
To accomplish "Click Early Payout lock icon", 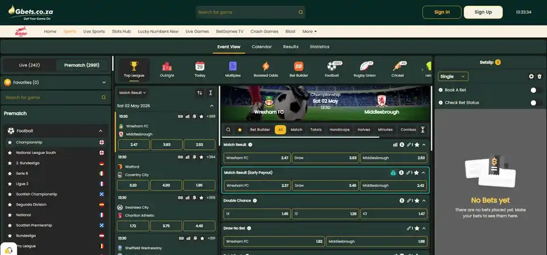I will [393, 173].
